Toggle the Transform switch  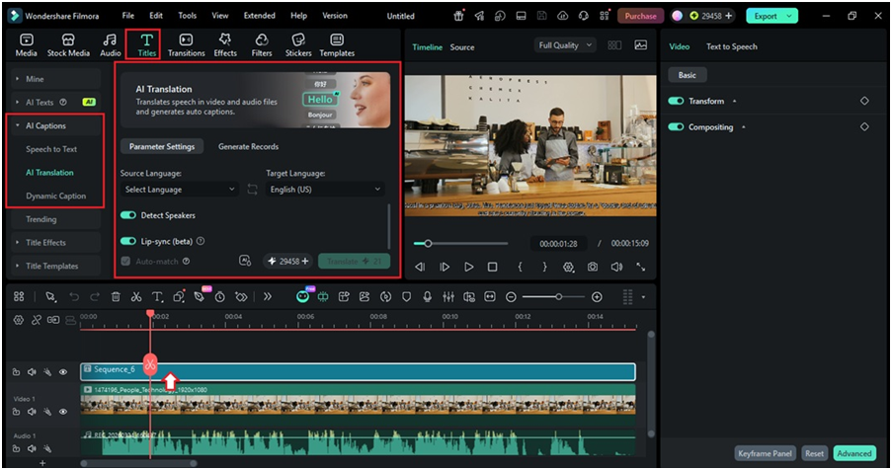point(676,101)
